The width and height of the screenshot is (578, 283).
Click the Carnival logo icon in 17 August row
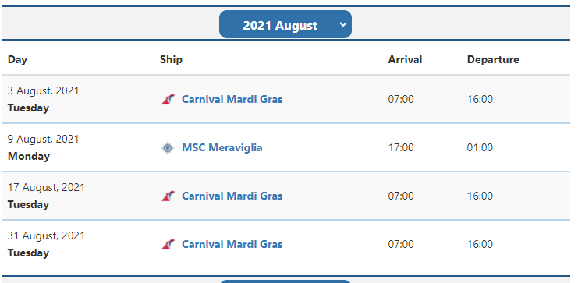(168, 196)
